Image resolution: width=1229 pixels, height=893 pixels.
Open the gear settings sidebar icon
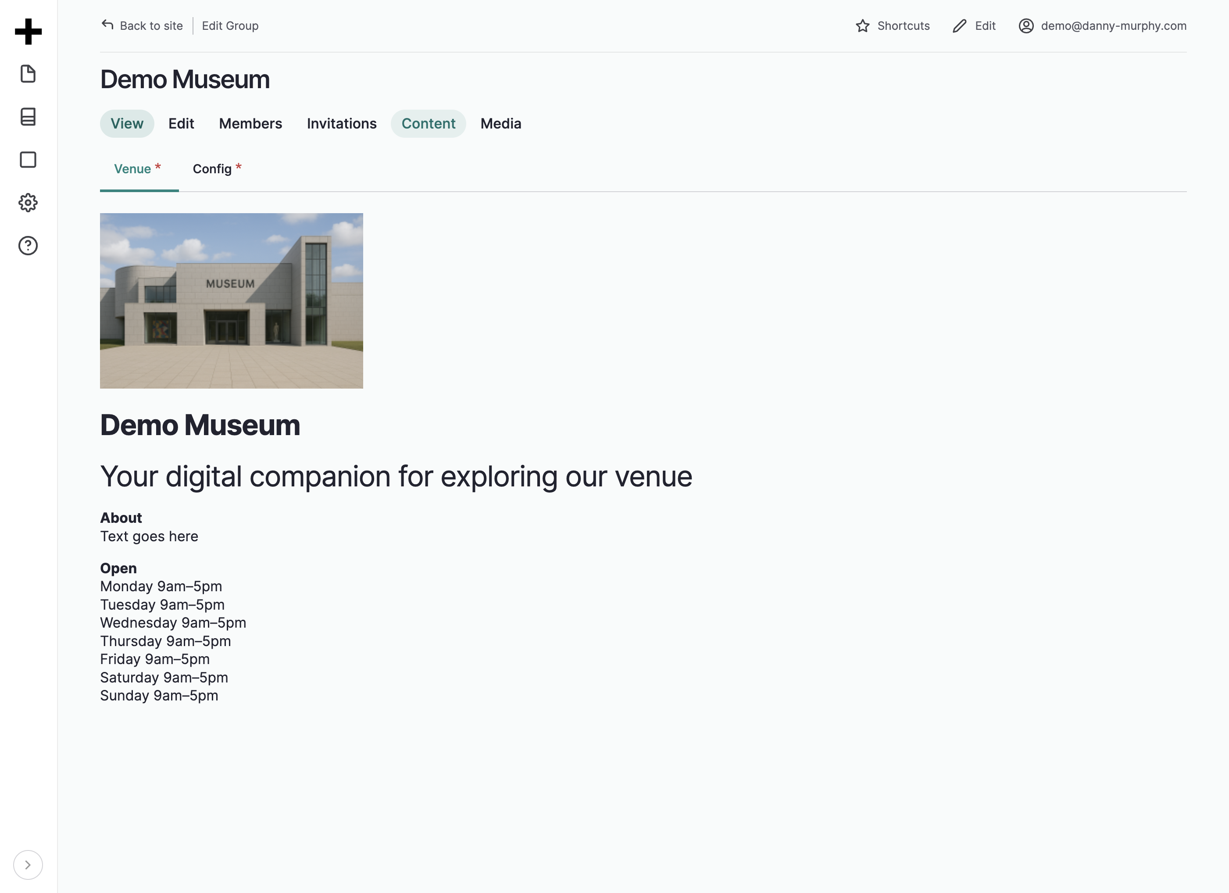tap(28, 203)
